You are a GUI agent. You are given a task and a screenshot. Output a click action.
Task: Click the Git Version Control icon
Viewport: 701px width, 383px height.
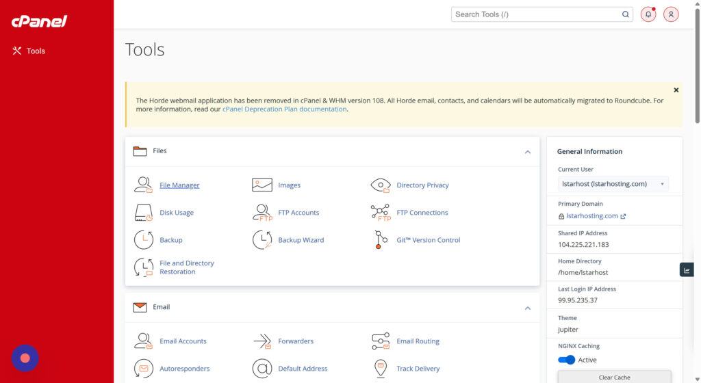(x=381, y=239)
